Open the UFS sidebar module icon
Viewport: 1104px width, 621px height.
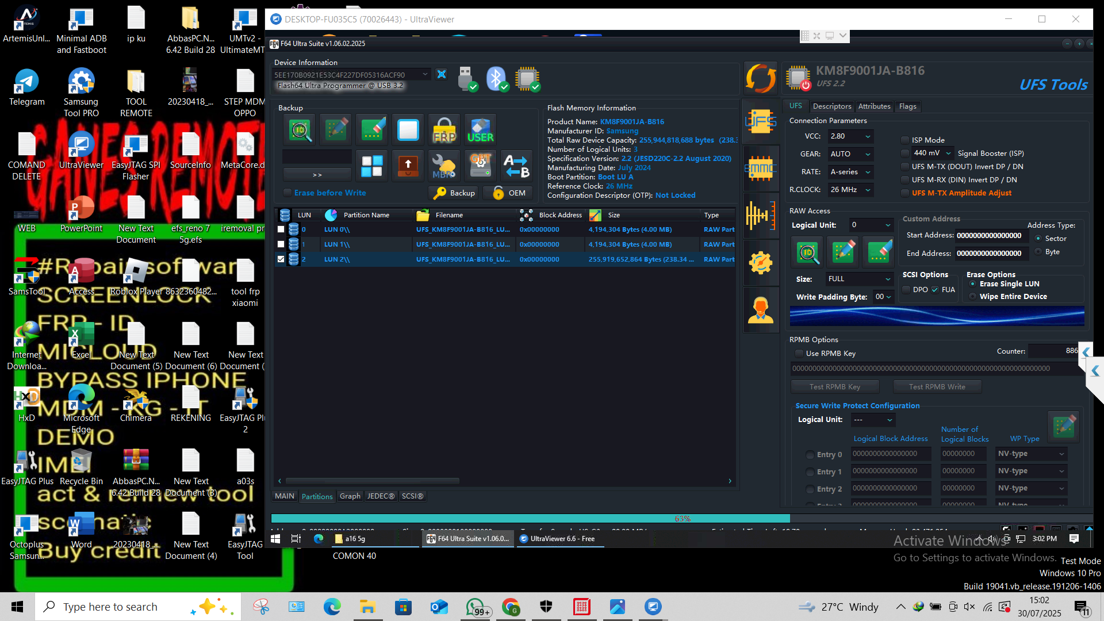760,121
